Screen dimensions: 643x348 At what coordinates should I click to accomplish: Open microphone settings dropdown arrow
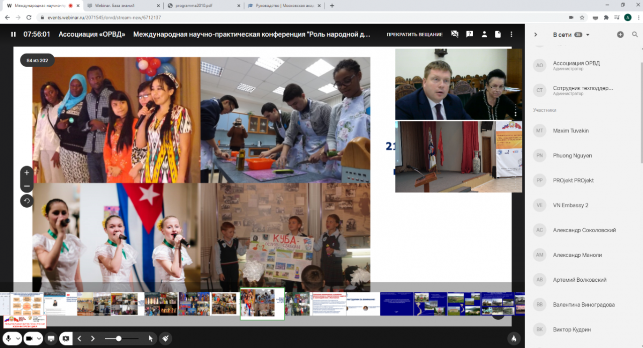tap(18, 338)
